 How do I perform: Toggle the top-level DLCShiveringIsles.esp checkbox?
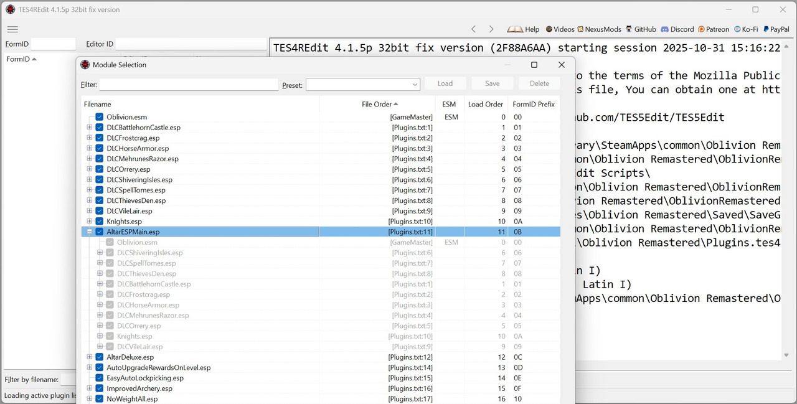pos(100,180)
